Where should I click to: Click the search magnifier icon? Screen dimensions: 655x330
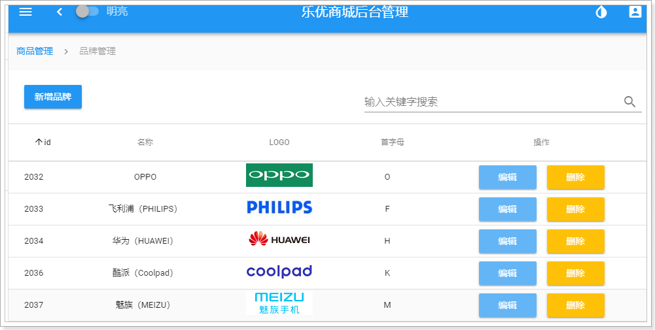(x=629, y=101)
